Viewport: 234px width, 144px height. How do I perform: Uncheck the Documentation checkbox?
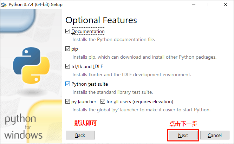[68, 31]
